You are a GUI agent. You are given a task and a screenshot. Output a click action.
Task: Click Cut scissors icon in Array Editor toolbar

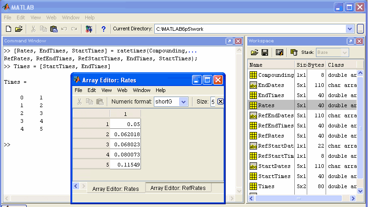click(79, 102)
